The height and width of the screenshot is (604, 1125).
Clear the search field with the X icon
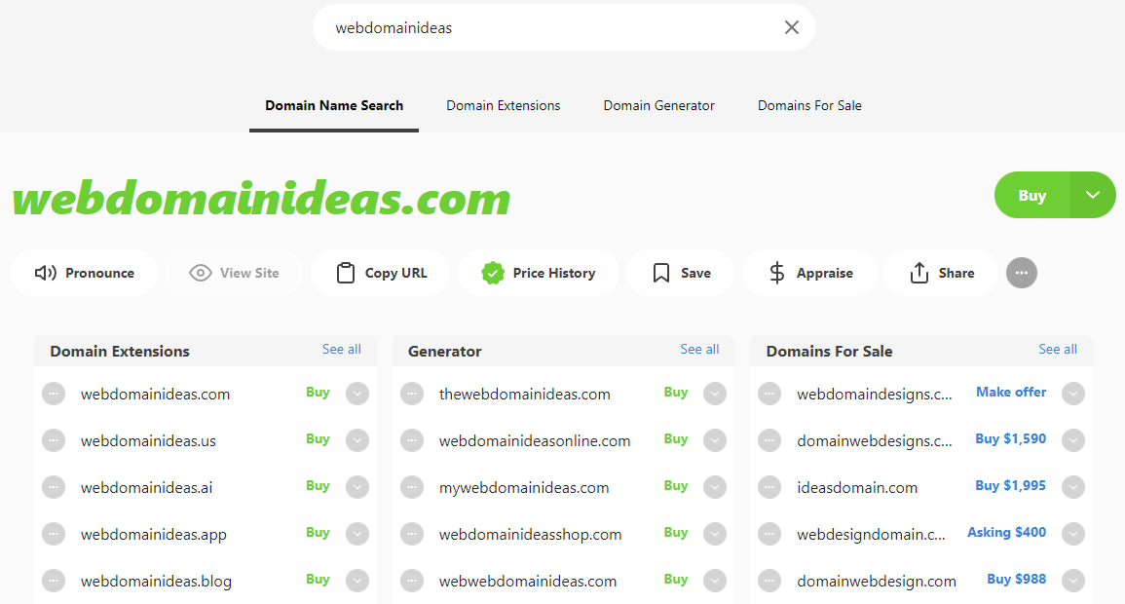tap(791, 27)
